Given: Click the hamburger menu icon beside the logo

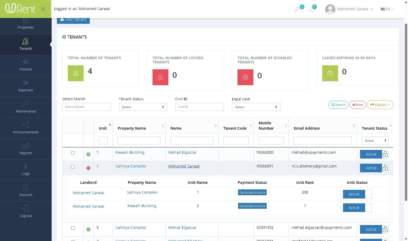Looking at the screenshot, I should (43, 9).
